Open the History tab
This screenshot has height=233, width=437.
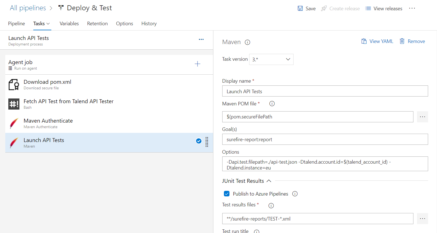pos(149,24)
